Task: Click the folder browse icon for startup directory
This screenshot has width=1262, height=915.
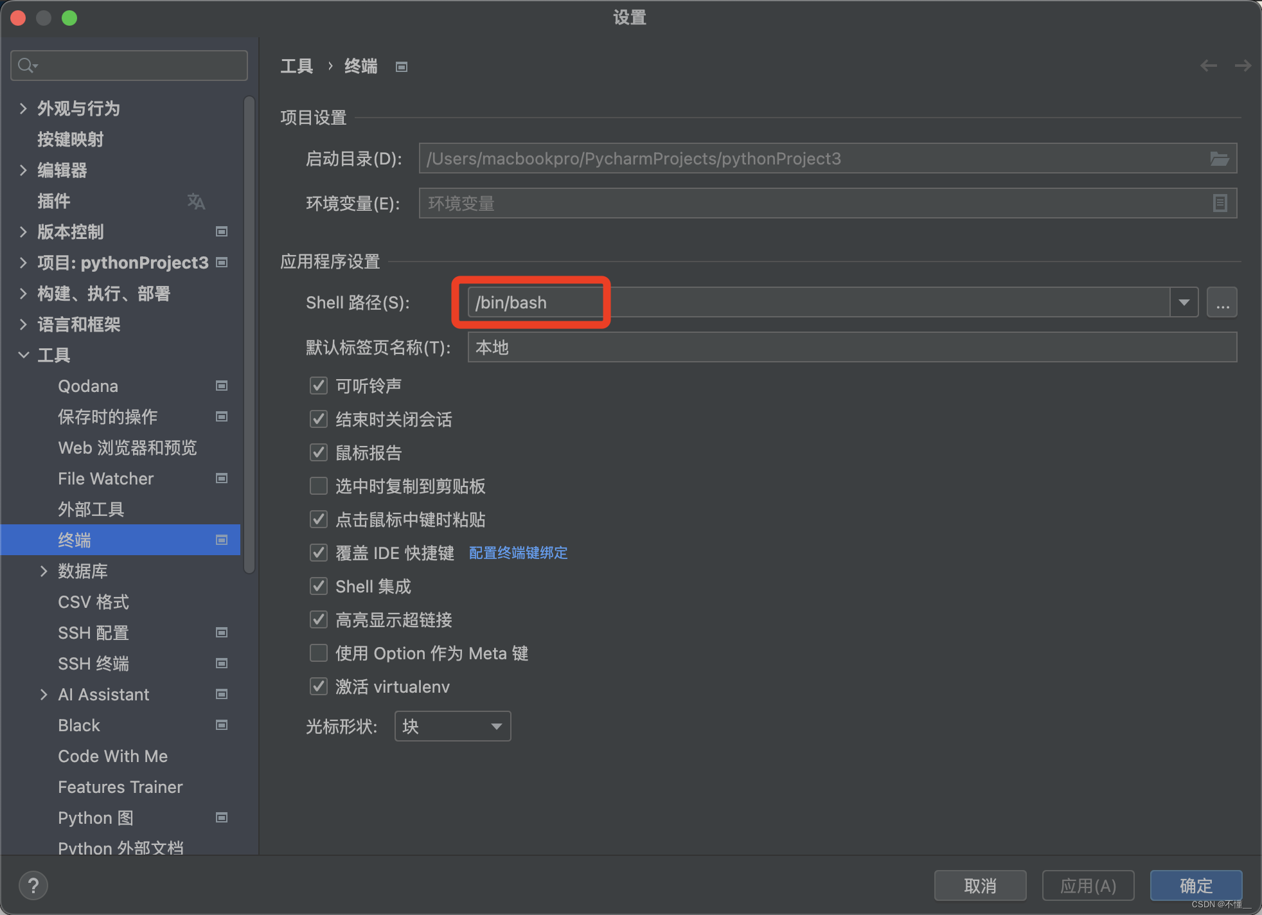Action: (x=1219, y=159)
